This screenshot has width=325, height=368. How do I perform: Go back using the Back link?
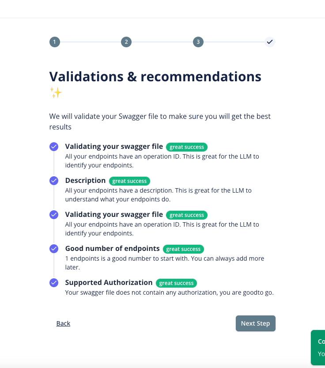point(63,323)
